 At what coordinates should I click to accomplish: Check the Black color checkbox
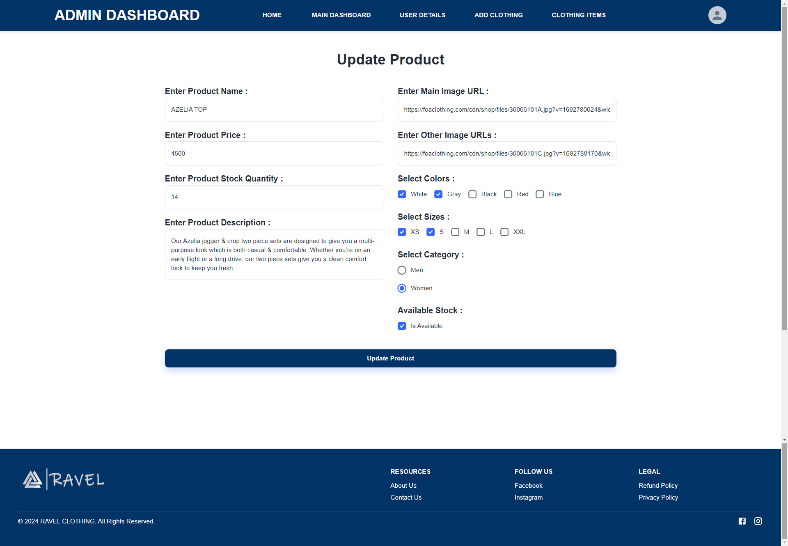(472, 194)
